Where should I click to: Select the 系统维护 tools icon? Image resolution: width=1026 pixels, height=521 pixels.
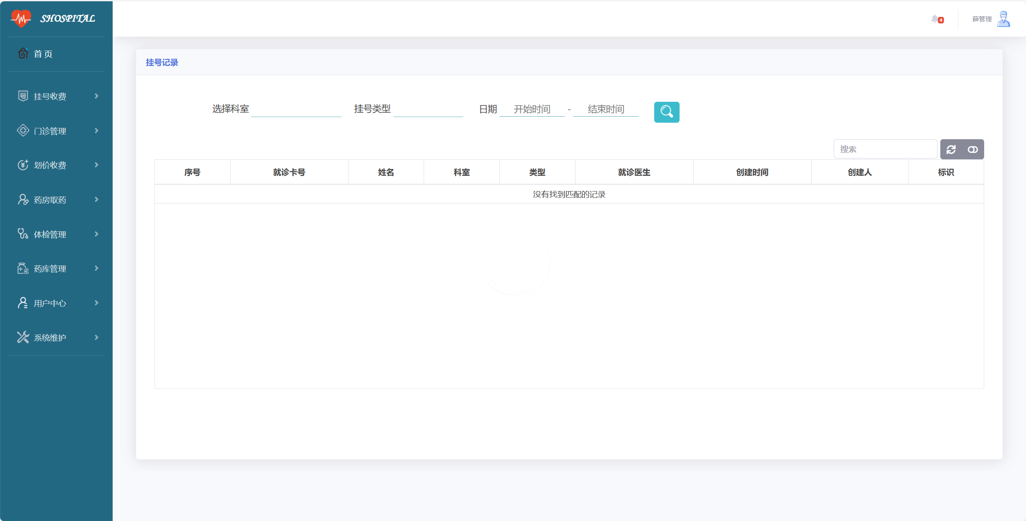[x=23, y=338]
